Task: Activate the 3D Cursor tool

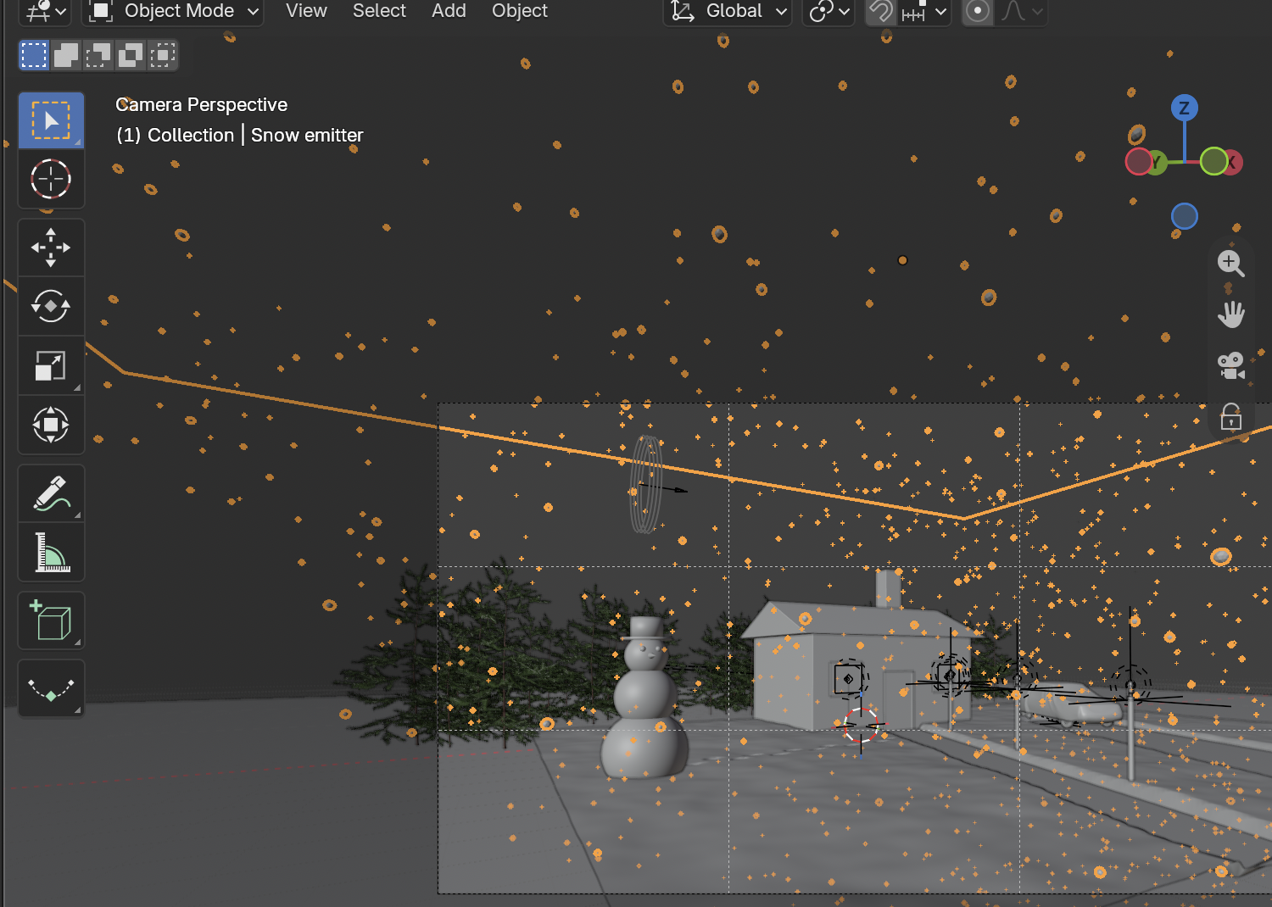Action: (x=51, y=179)
